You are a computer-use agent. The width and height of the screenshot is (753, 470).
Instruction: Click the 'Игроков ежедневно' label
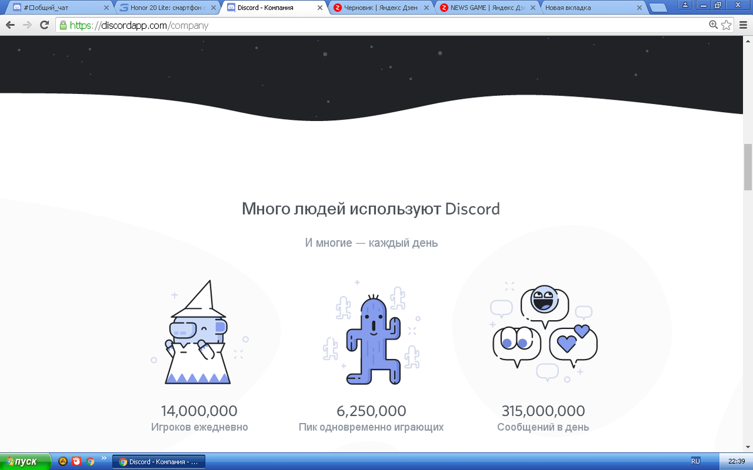pyautogui.click(x=200, y=427)
